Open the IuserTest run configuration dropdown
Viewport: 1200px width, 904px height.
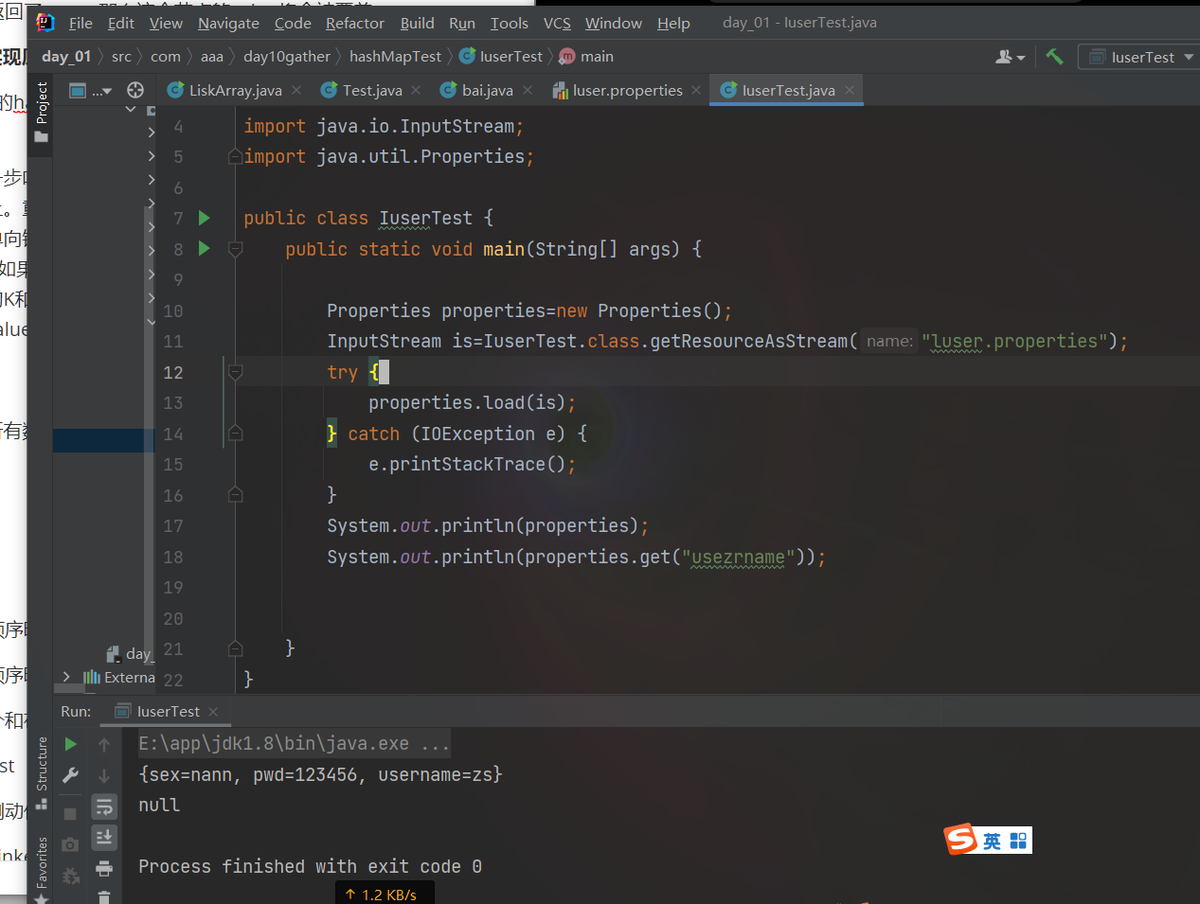coord(1141,57)
